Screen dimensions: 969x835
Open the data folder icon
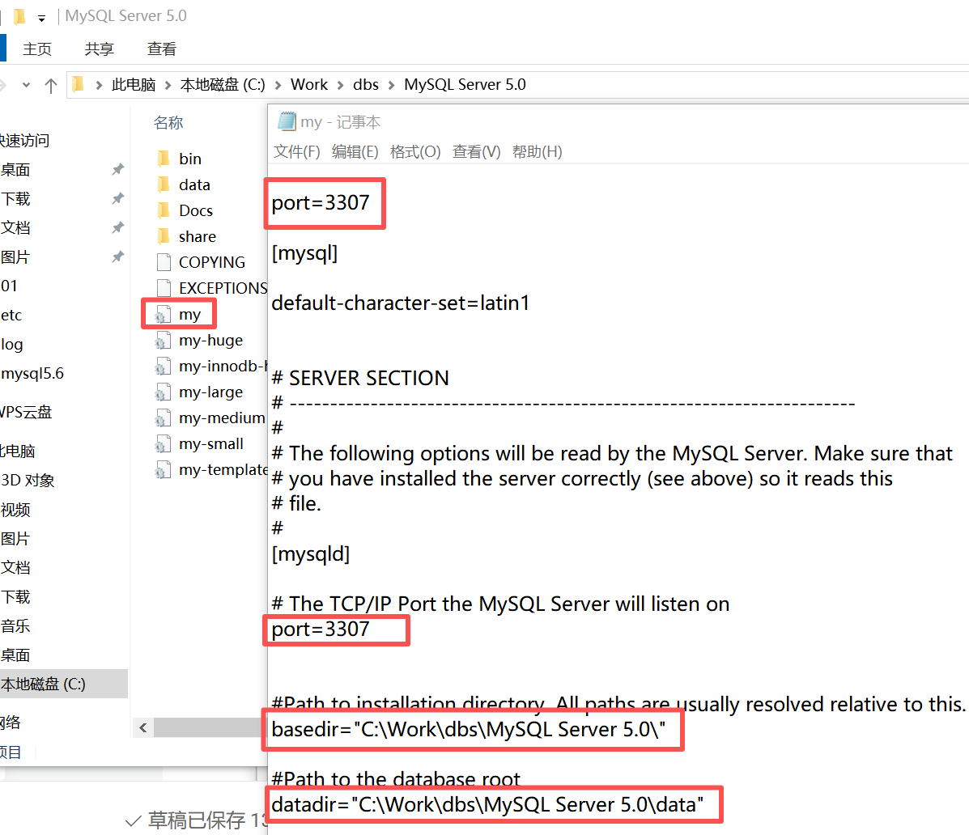click(x=164, y=184)
